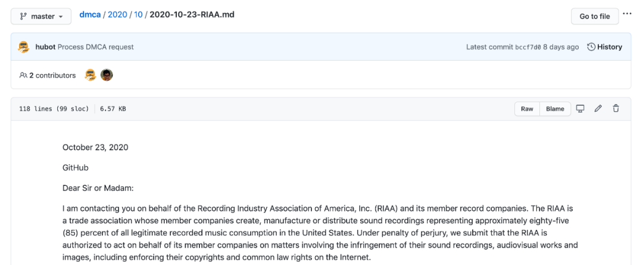Click the second contributor avatar
Screen dimensions: 643x265
click(107, 75)
